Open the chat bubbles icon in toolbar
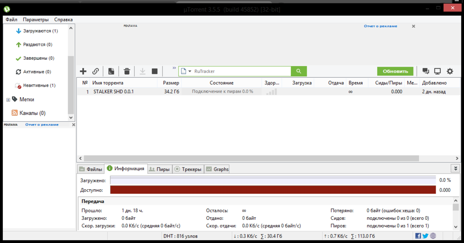 coord(425,71)
